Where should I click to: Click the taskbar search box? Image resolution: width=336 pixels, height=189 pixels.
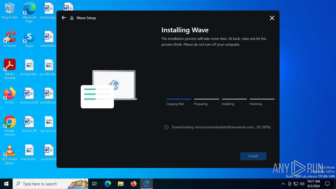pyautogui.click(x=50, y=184)
